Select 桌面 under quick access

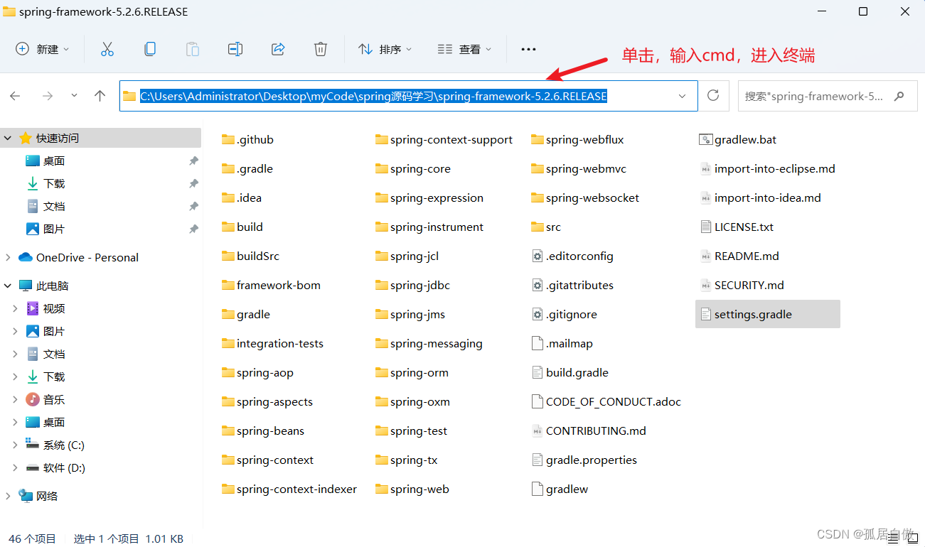coord(53,161)
